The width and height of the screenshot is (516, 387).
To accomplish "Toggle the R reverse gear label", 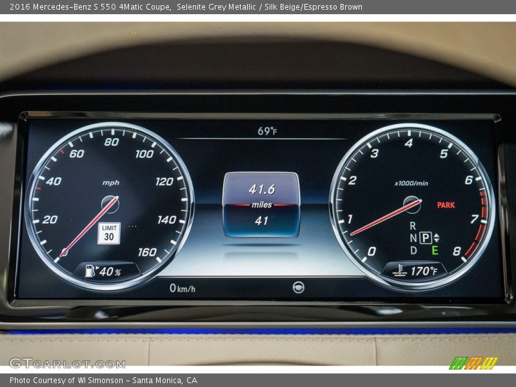I will pos(413,225).
